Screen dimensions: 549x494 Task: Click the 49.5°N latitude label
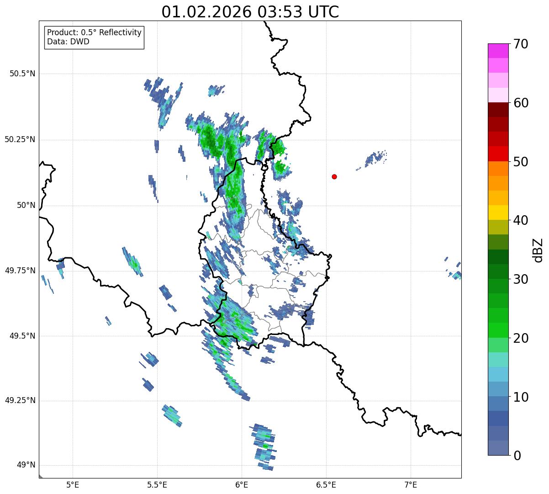coord(22,336)
